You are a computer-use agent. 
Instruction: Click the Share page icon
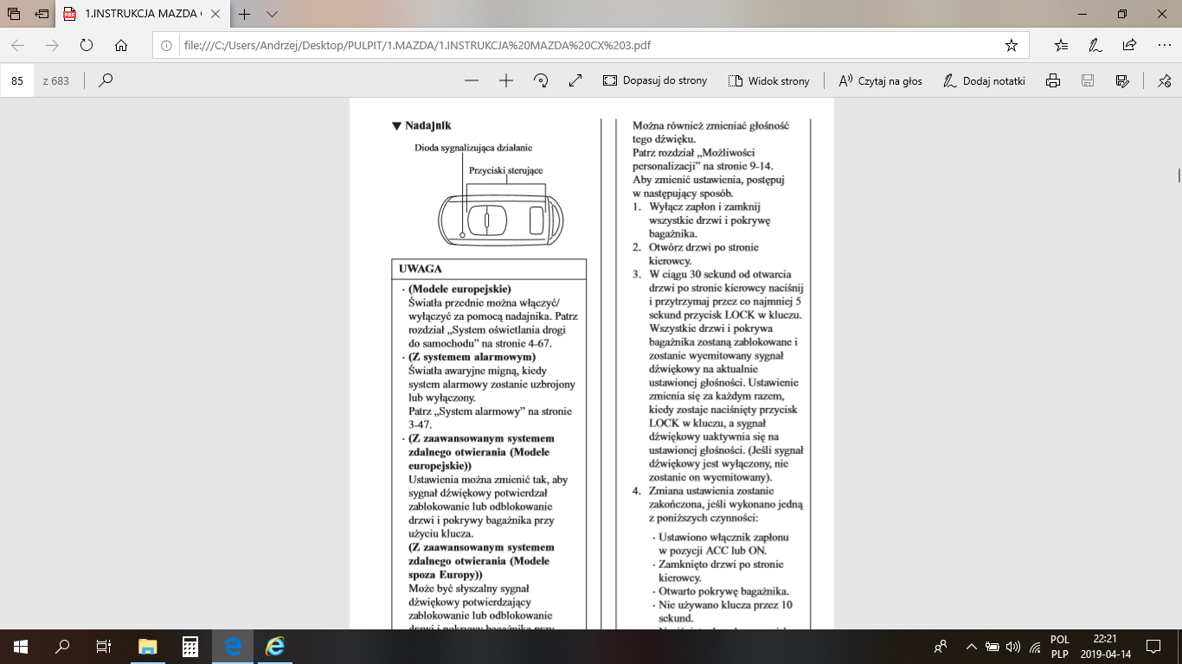[1129, 45]
